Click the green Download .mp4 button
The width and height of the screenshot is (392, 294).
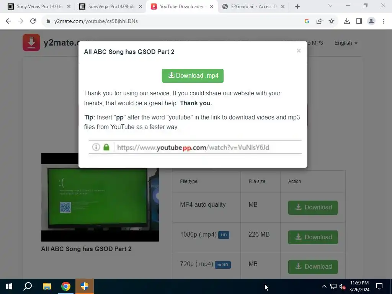[193, 75]
